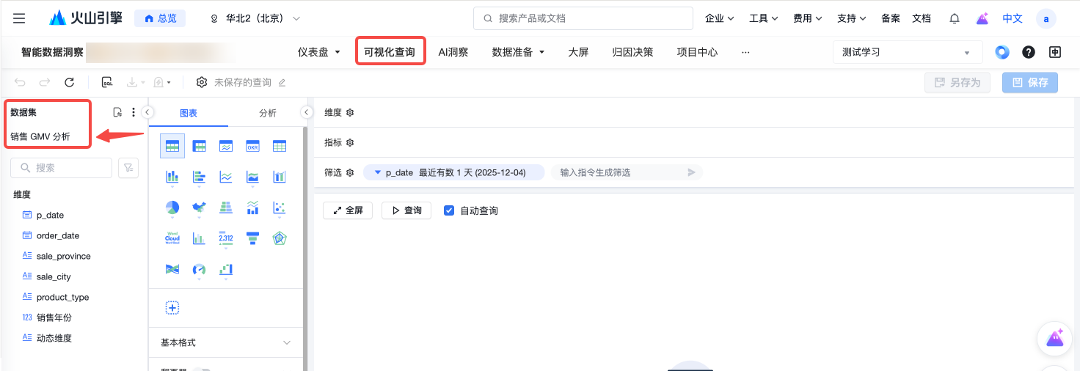Open the notifications bell
Image resolution: width=1080 pixels, height=371 pixels.
955,18
